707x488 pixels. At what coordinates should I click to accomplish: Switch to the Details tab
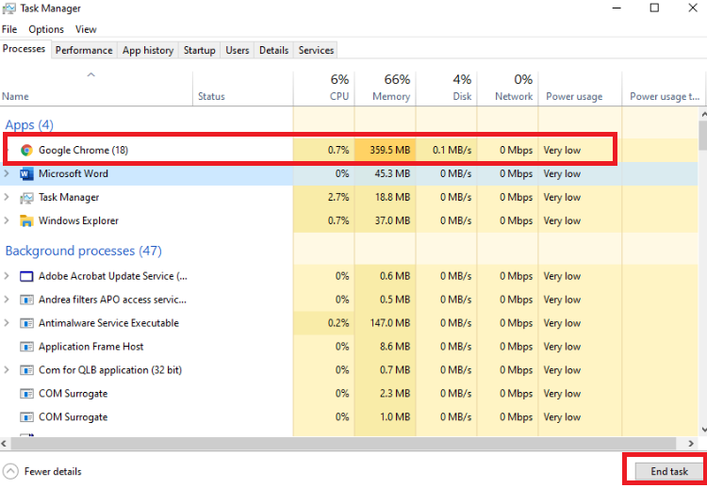click(x=273, y=50)
